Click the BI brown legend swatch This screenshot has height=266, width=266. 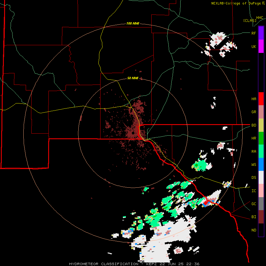point(261,217)
